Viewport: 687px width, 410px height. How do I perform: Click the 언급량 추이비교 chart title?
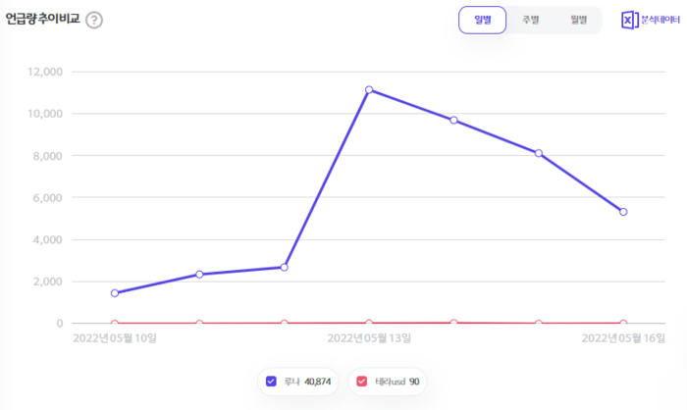(x=42, y=19)
